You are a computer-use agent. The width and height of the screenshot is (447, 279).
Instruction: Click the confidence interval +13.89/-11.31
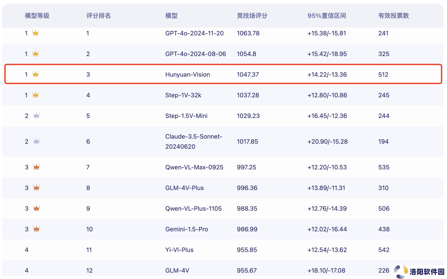tap(326, 188)
